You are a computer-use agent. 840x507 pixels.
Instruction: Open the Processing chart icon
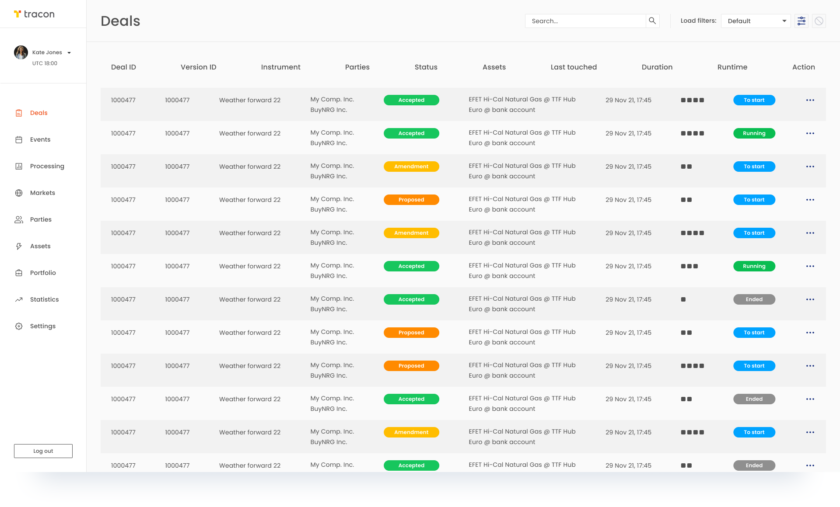[x=18, y=166]
